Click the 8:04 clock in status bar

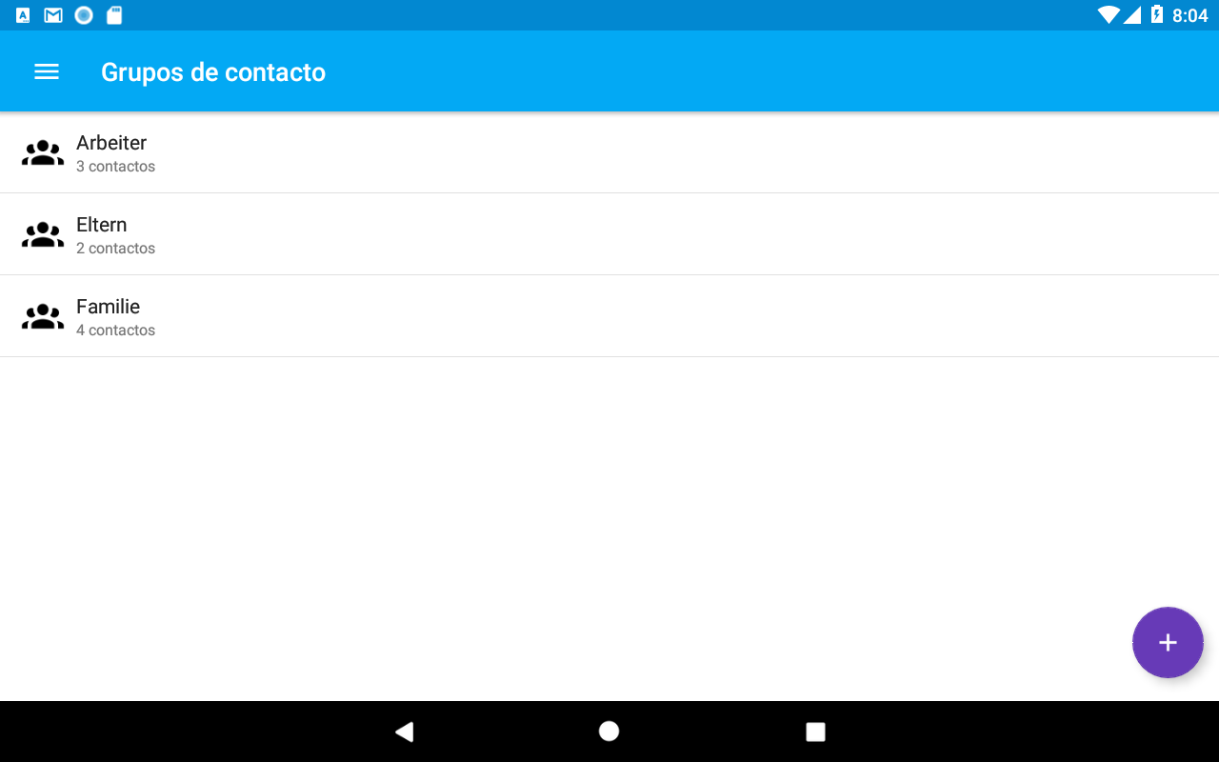point(1189,15)
